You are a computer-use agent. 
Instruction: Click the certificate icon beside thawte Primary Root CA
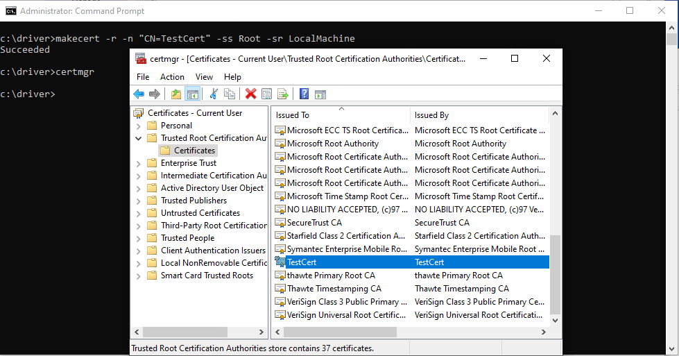[280, 276]
